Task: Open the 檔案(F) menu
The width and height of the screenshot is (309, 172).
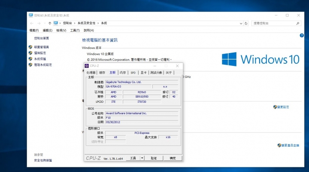Action: pos(34,30)
